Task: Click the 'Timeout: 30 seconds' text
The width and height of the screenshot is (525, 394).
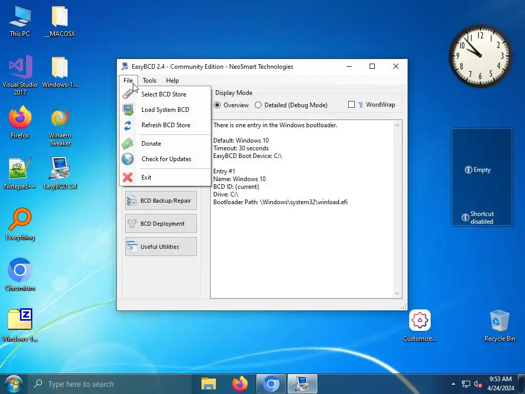Action: coord(241,148)
